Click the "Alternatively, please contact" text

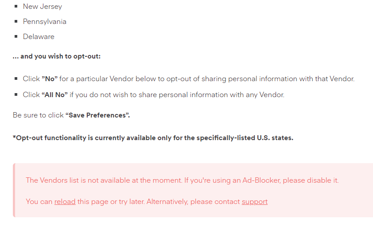coord(193,202)
